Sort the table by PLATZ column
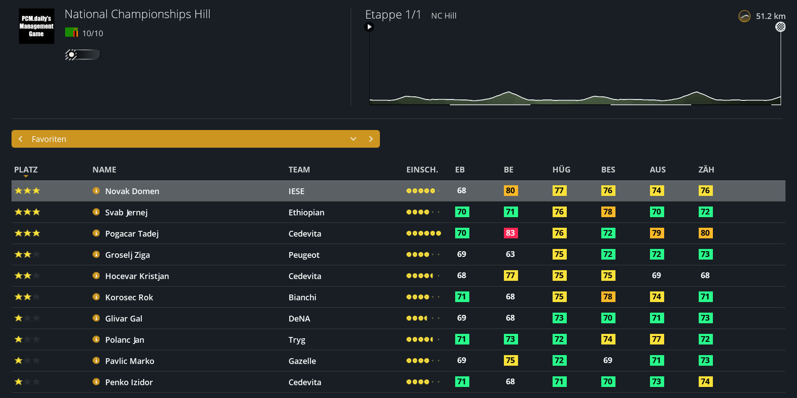This screenshot has width=797, height=398. tap(26, 170)
